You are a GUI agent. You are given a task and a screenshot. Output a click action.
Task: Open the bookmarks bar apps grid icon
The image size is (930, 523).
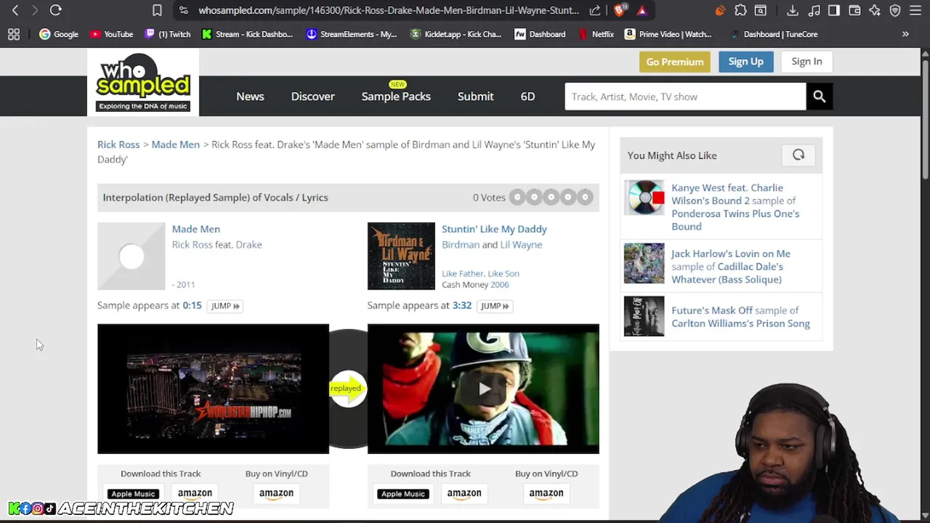pos(14,34)
